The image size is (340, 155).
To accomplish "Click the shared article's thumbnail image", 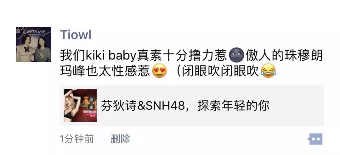I will click(80, 105).
